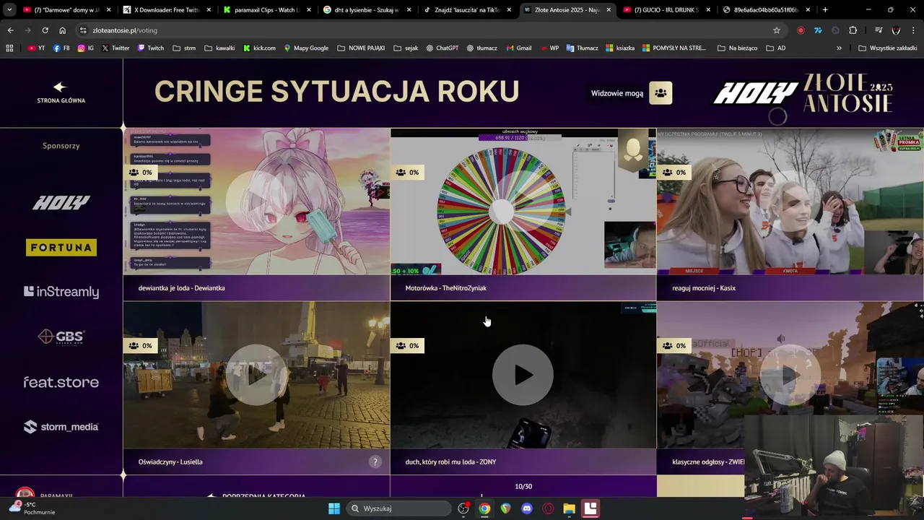Click the viewers group icon next to Widzowie mogą
The height and width of the screenshot is (520, 924).
click(661, 93)
